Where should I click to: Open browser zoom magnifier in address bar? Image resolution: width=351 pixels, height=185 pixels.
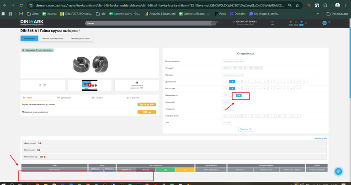290,5
